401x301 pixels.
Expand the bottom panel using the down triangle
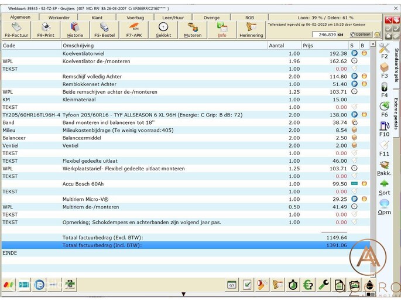point(183,295)
